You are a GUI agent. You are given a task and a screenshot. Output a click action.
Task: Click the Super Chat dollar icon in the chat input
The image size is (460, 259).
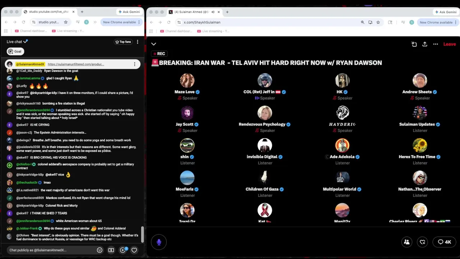tap(111, 250)
